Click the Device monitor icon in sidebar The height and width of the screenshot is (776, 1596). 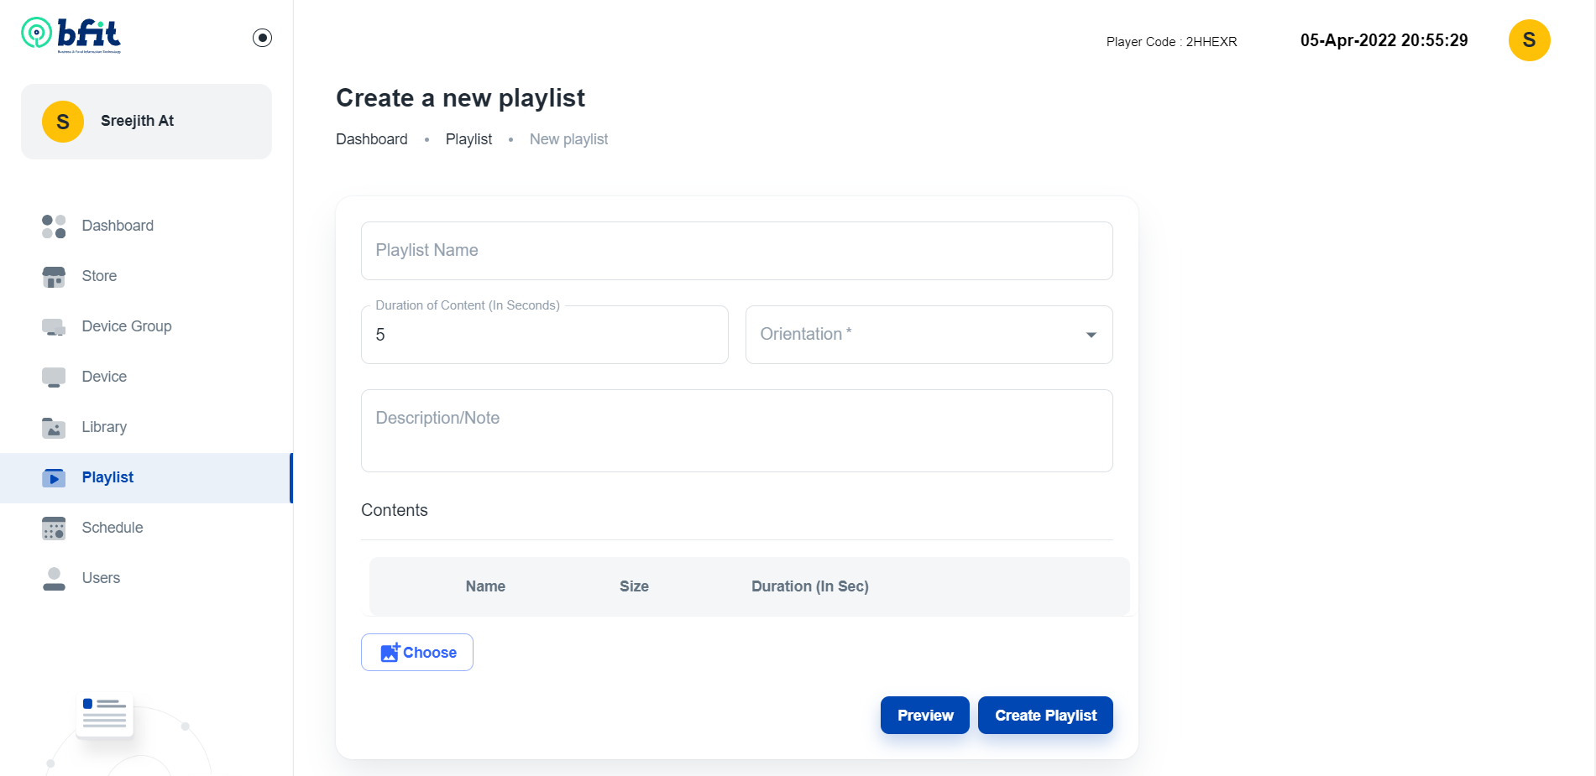click(x=54, y=377)
